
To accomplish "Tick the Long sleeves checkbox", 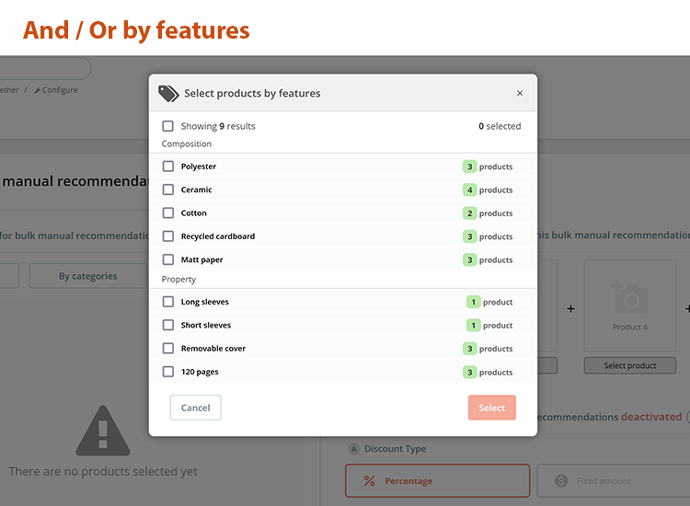I will coord(167,302).
